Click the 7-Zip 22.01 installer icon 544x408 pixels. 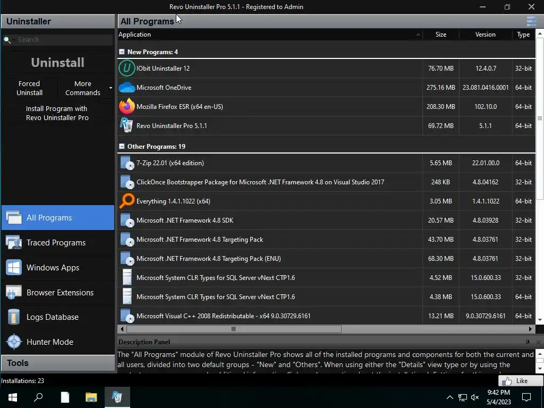(x=127, y=163)
